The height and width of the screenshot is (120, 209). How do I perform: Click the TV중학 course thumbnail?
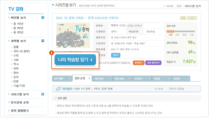tap(73, 35)
